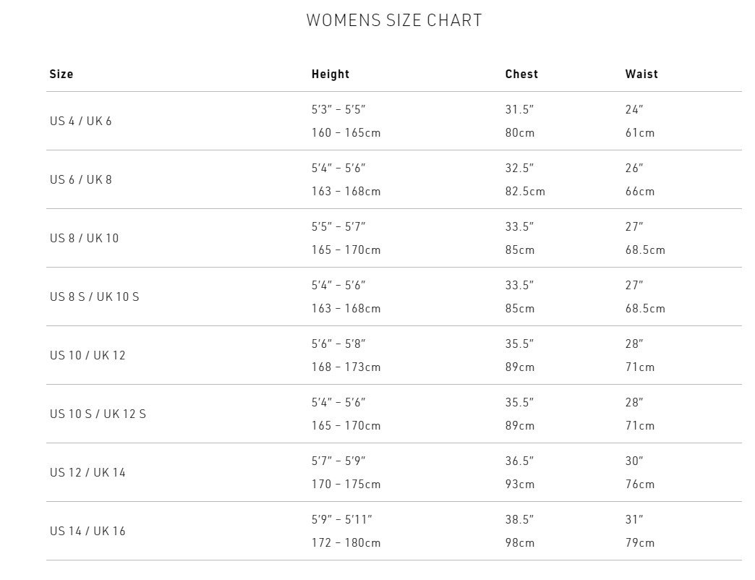The width and height of the screenshot is (755, 580).
Task: Select the 76cm waist measurement
Action: click(x=640, y=485)
